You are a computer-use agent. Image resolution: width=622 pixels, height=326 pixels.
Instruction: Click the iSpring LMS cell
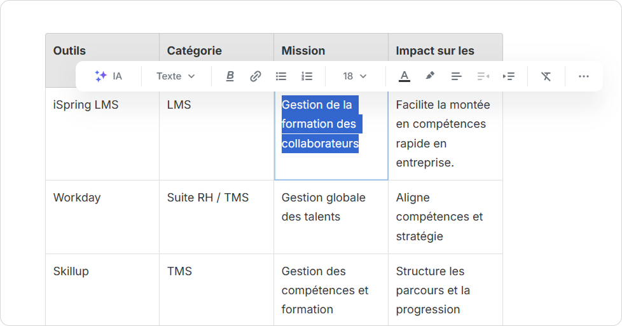[86, 105]
